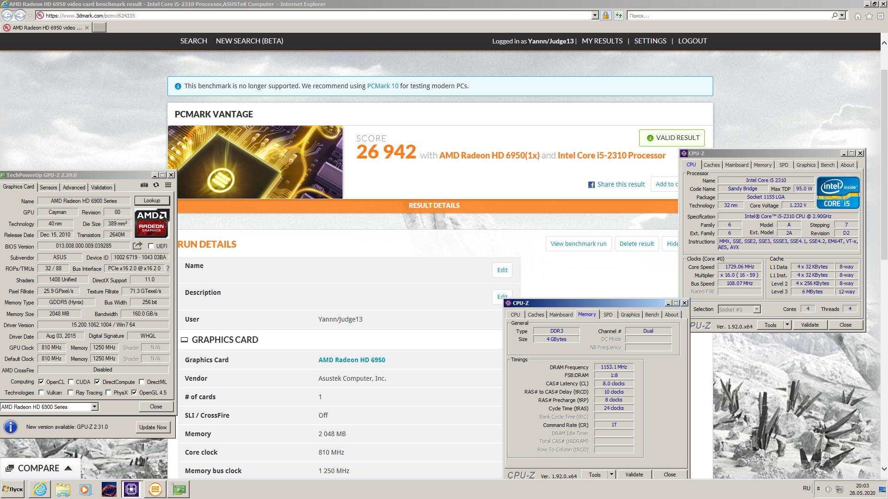The height and width of the screenshot is (499, 888).
Task: Click the Validate button in CPU-Z CPU window
Action: point(810,325)
